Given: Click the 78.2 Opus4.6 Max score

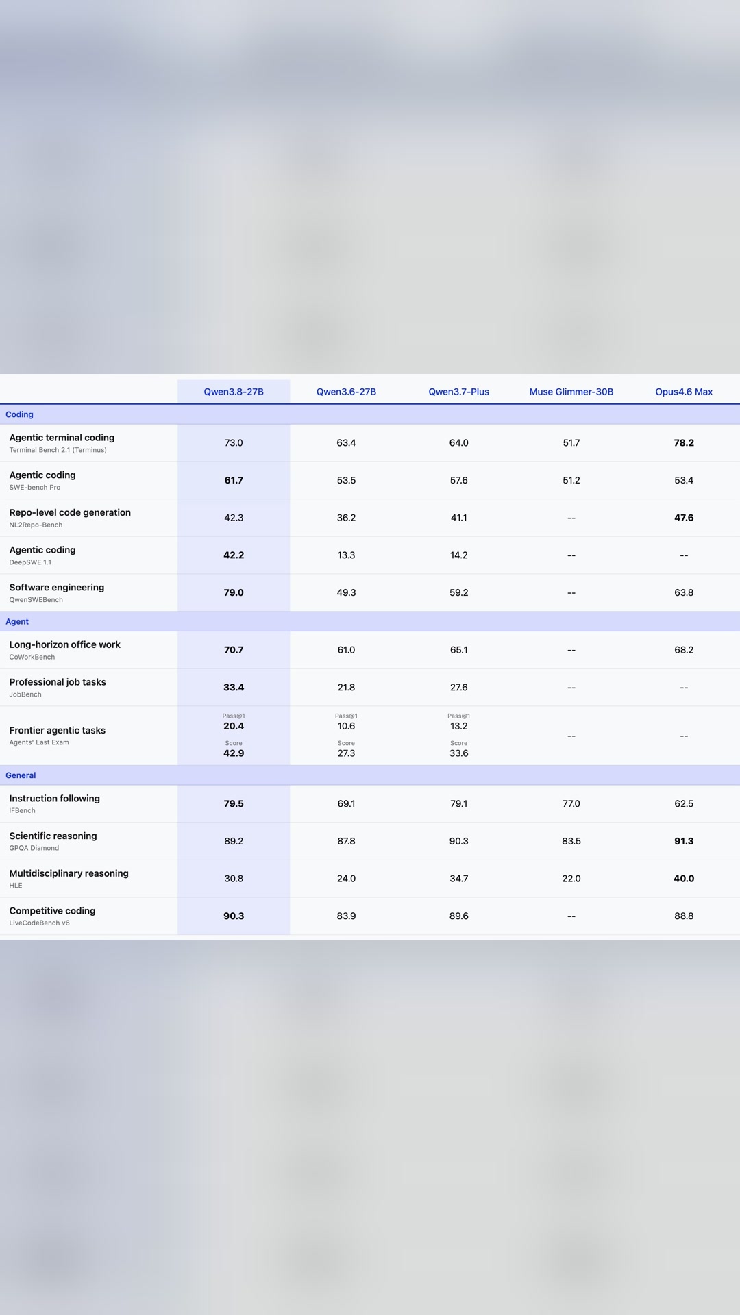Looking at the screenshot, I should (684, 443).
